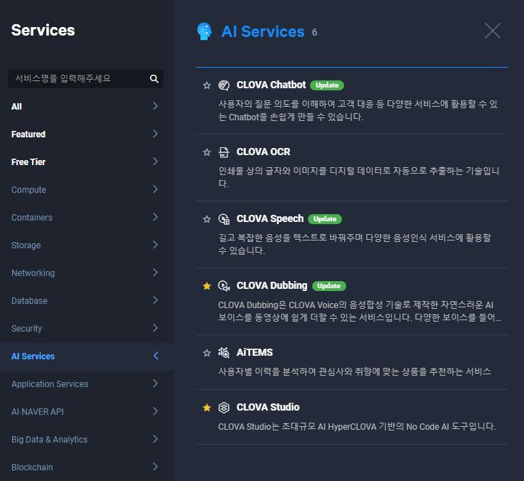Click the Big Data & Analytics chevron

(x=155, y=439)
